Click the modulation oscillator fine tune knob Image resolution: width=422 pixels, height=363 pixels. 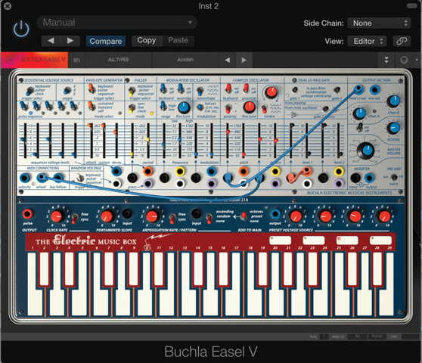pos(184,107)
